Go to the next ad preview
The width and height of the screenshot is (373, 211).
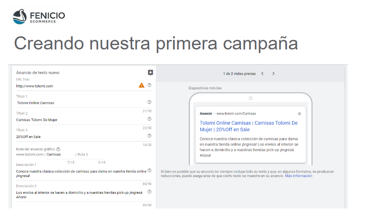[273, 73]
